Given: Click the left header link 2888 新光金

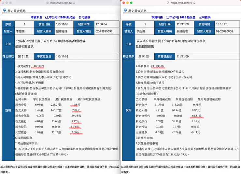Looking at the screenshot, I should tap(67, 17).
